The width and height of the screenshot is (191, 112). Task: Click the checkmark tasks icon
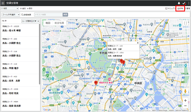click(184, 3)
